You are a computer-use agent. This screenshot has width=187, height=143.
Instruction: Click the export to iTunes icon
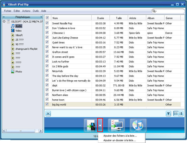coord(138,125)
